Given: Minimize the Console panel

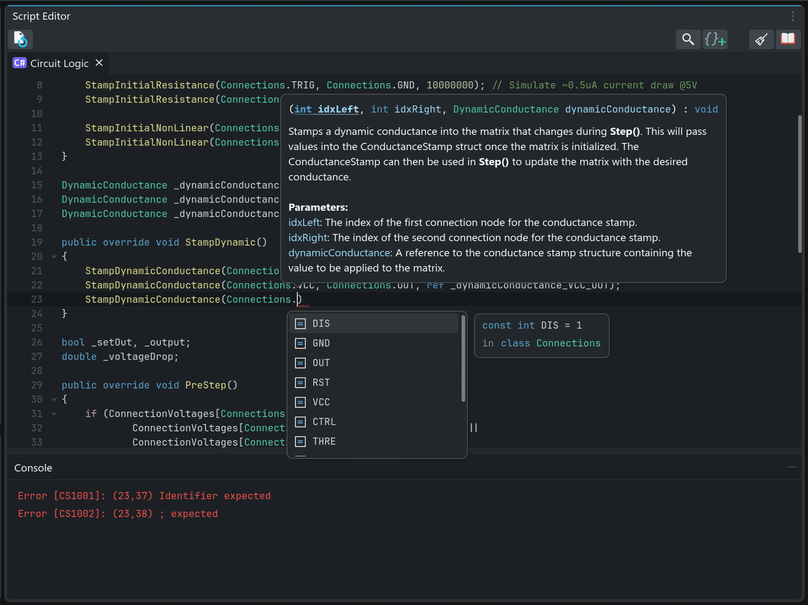Looking at the screenshot, I should coord(792,468).
